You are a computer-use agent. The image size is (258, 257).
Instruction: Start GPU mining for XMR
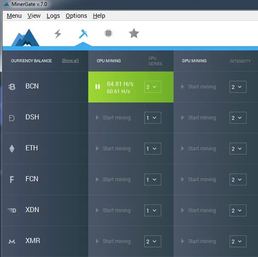coord(199,241)
